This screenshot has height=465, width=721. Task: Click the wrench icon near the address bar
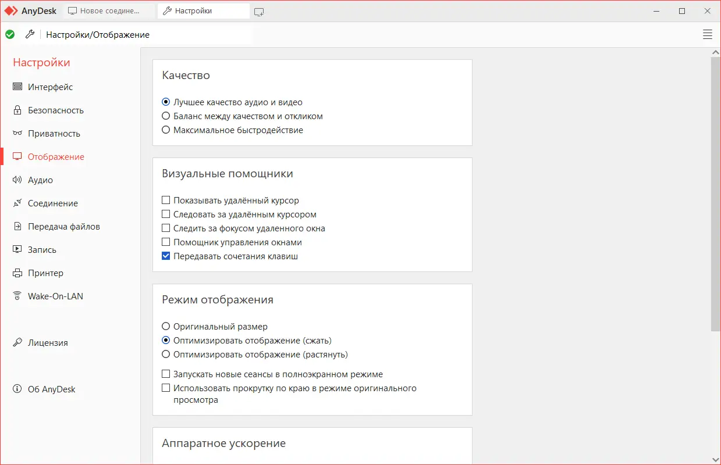coord(30,34)
